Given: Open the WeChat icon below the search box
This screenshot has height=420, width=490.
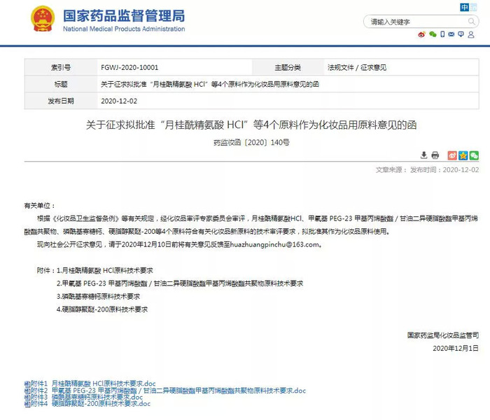Looking at the screenshot, I should [x=433, y=34].
